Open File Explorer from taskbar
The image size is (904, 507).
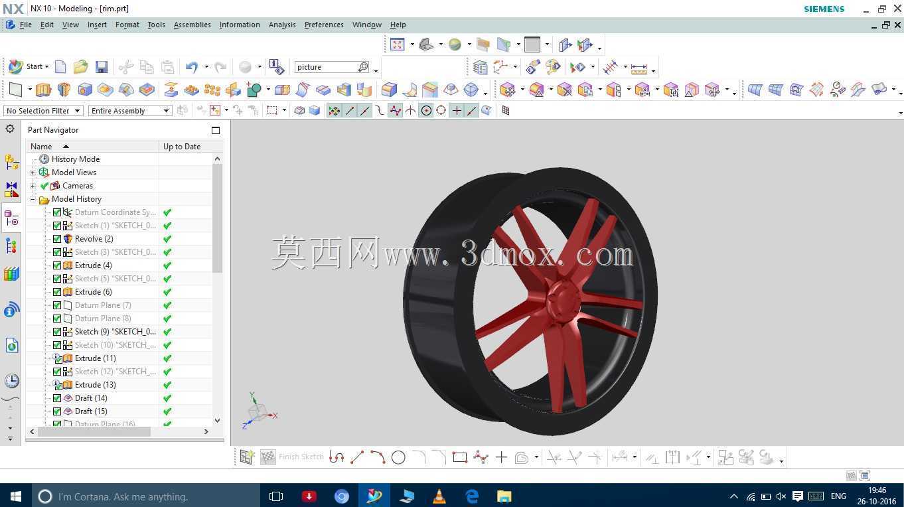coord(504,496)
